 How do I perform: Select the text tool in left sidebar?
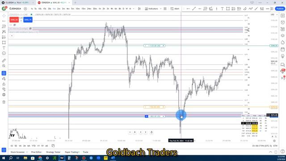(x=4, y=48)
